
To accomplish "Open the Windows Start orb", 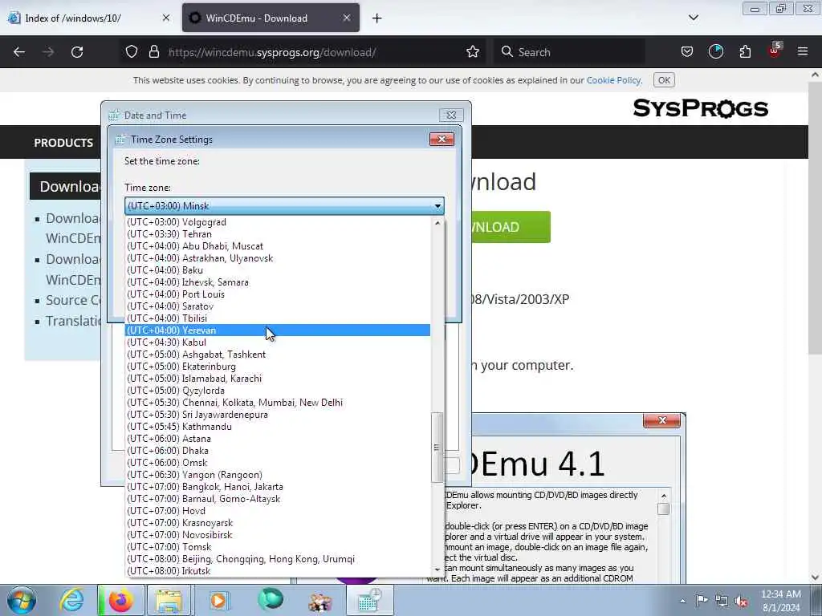I will [x=22, y=600].
